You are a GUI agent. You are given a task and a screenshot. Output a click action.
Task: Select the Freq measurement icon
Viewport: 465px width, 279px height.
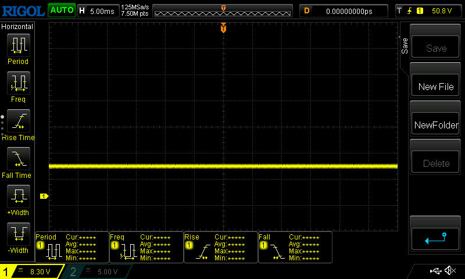pyautogui.click(x=18, y=83)
